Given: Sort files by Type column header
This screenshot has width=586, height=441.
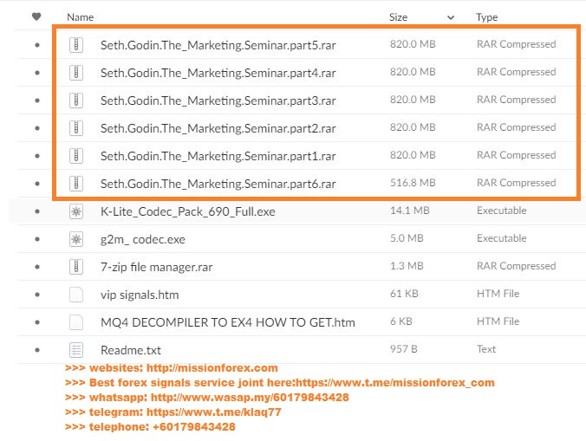Looking at the screenshot, I should [x=486, y=17].
